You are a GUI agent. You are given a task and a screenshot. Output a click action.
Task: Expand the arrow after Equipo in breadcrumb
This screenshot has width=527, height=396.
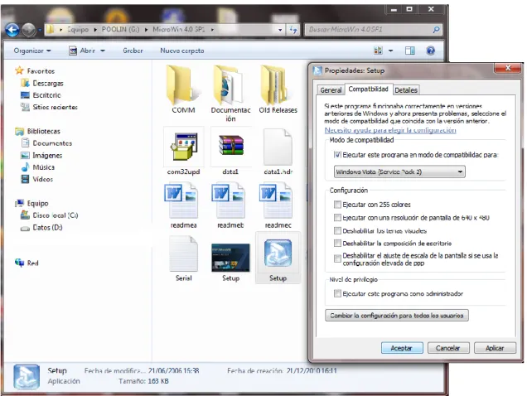click(95, 30)
